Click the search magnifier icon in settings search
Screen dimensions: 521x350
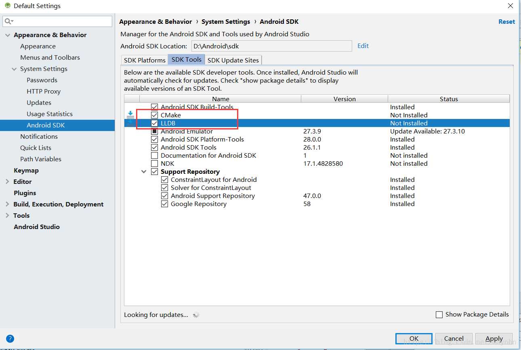click(9, 21)
